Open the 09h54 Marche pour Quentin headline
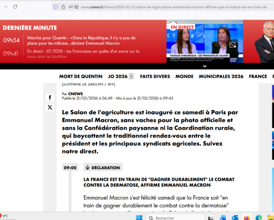The image size is (274, 220). (81, 40)
